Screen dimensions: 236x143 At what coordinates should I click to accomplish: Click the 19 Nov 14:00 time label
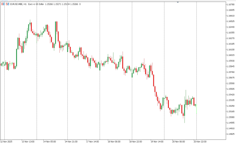tap(157, 142)
